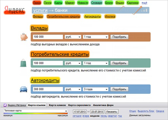
Task: Click the blue car icon beside Автокредиты
Action: [24, 89]
